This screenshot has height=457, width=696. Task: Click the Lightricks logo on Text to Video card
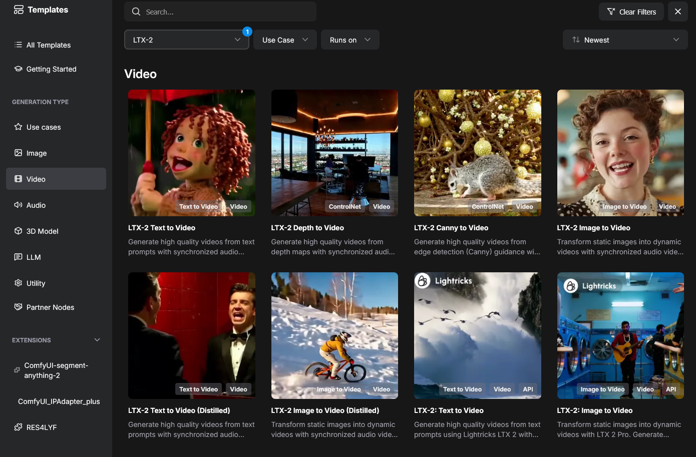coord(423,281)
